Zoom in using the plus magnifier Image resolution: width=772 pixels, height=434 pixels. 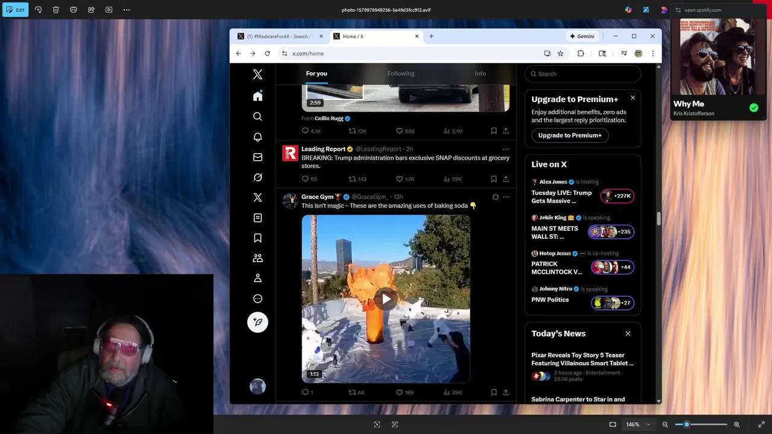[x=736, y=424]
